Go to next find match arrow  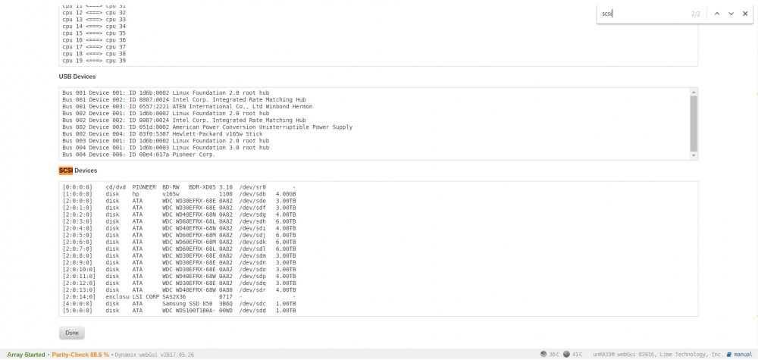coord(731,14)
